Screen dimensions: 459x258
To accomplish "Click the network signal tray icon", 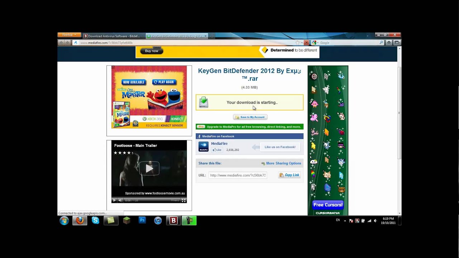I will 369,221.
